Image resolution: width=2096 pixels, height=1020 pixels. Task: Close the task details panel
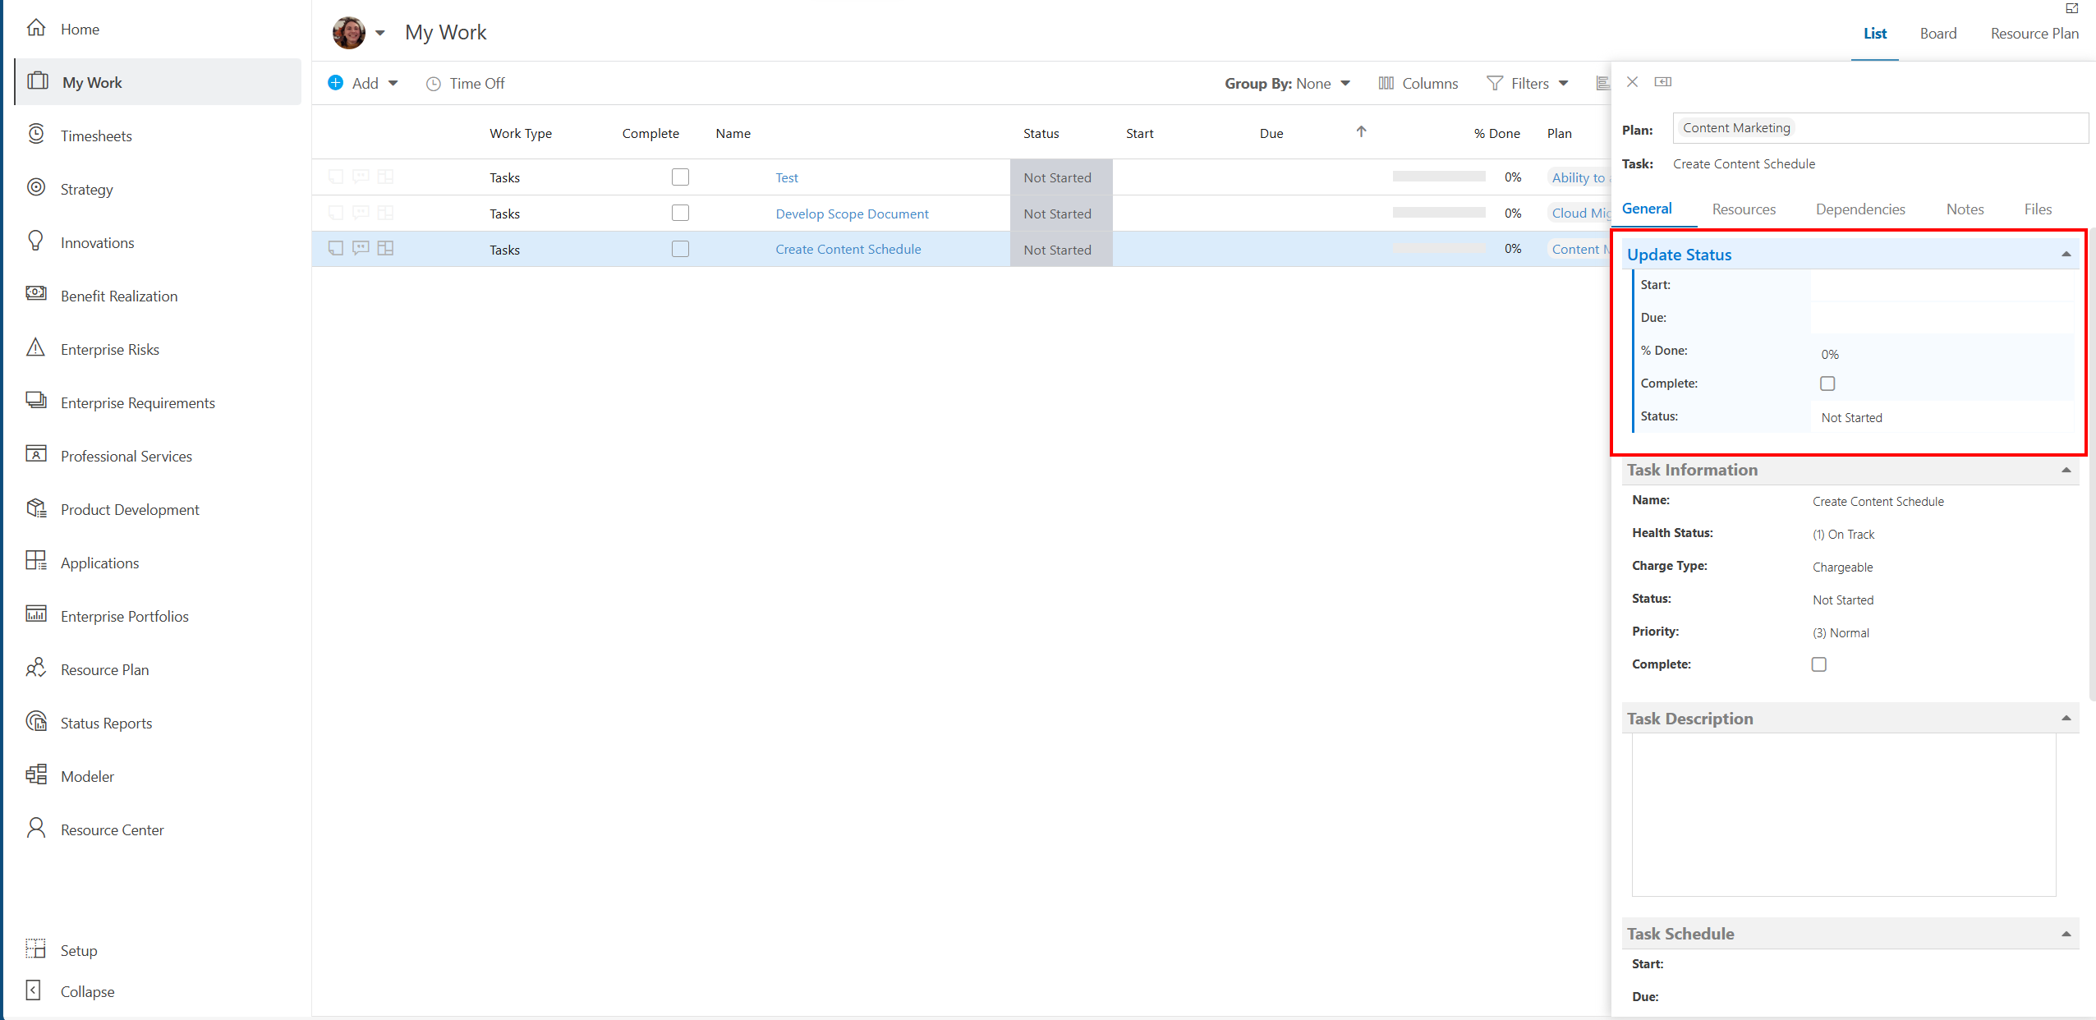tap(1633, 82)
